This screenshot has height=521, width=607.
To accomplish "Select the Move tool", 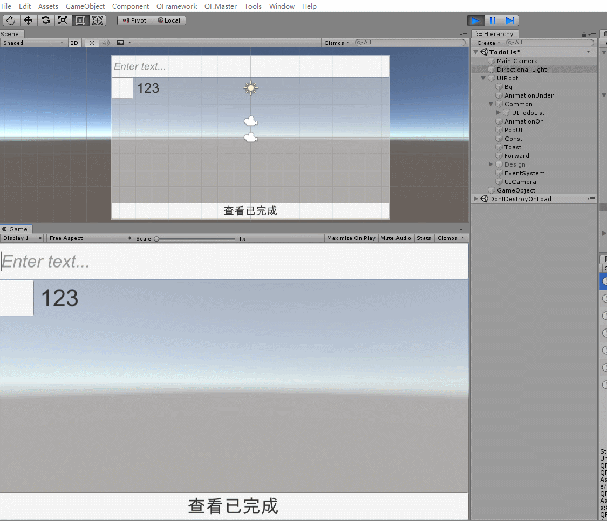I will [x=28, y=20].
